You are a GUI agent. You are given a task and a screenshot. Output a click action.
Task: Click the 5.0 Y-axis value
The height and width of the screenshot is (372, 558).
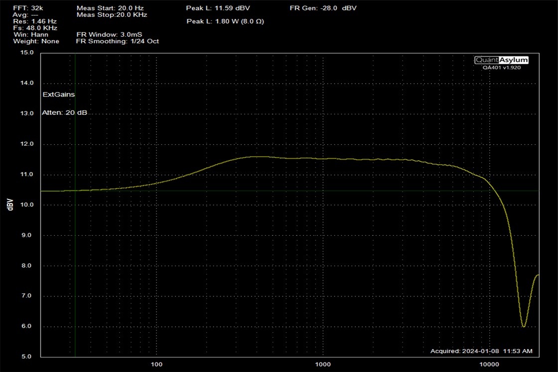coord(27,357)
